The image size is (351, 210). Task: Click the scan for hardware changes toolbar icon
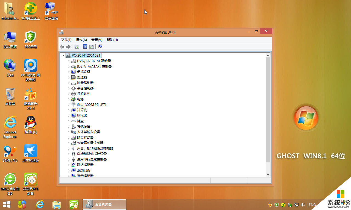tap(100, 47)
